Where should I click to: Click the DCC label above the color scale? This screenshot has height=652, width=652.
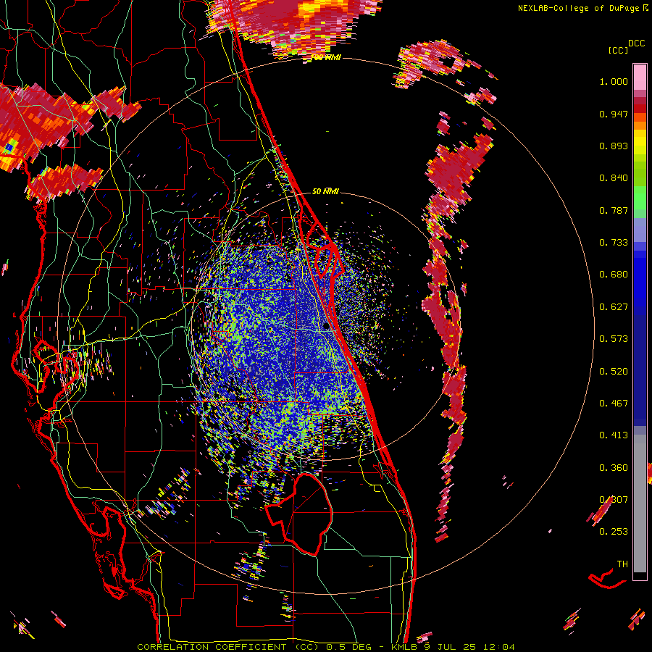point(636,43)
